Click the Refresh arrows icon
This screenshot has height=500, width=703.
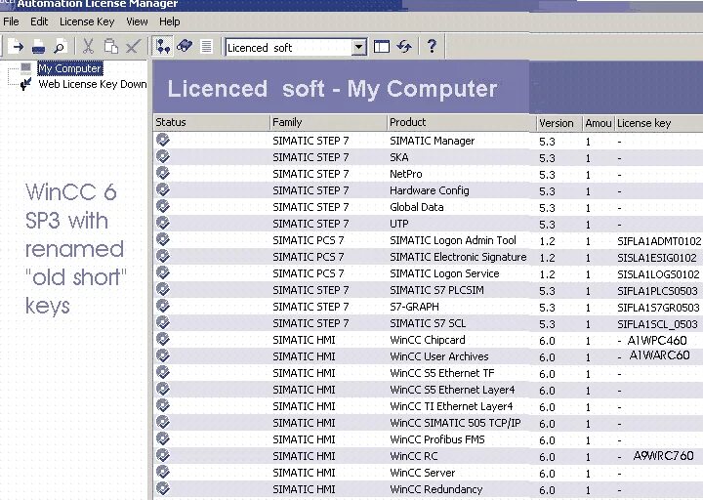tap(404, 47)
